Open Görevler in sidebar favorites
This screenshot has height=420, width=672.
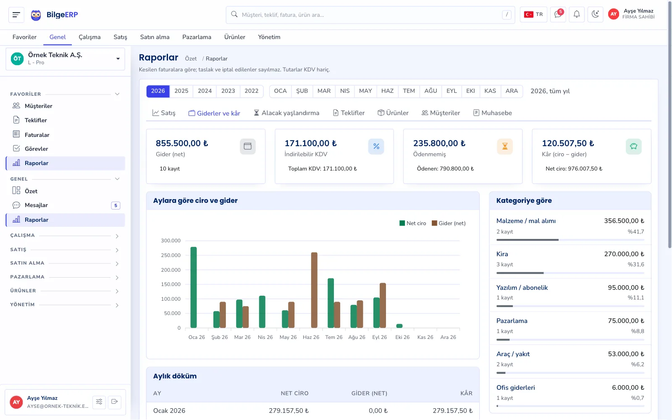[66, 149]
